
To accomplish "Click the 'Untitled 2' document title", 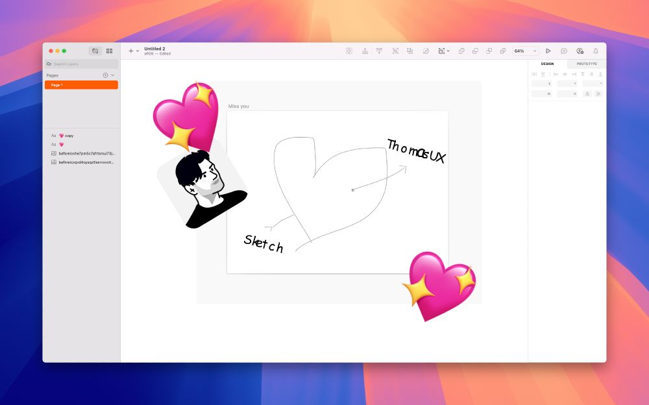I will pyautogui.click(x=155, y=49).
